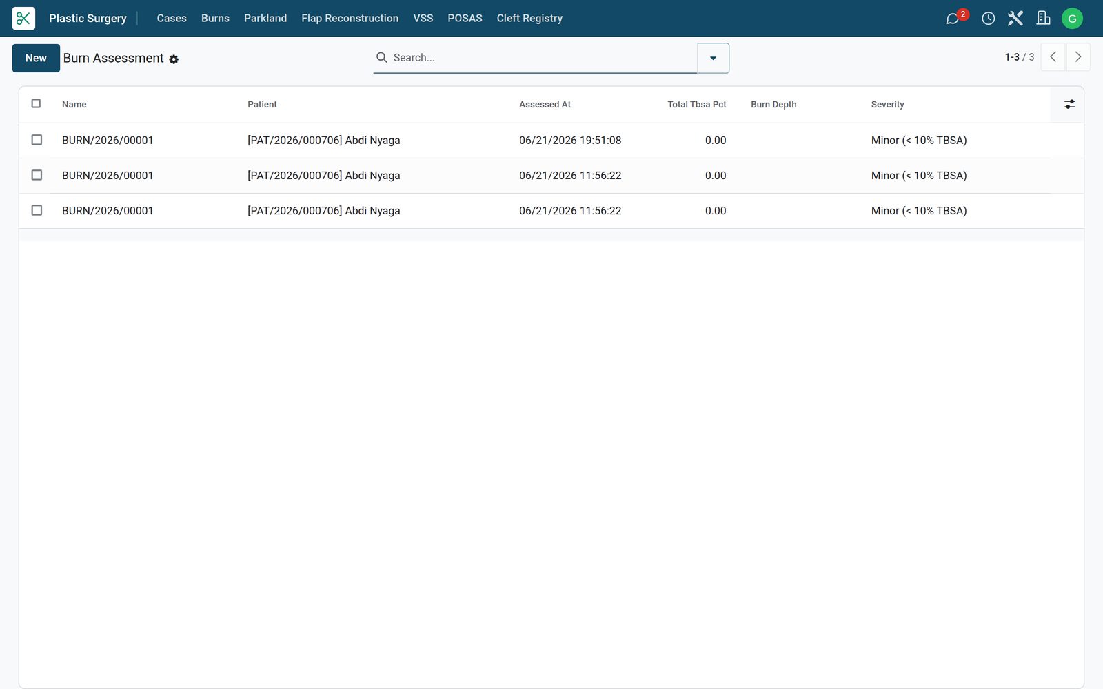Open the Burns menu
Viewport: 1103px width, 689px height.
pos(215,18)
